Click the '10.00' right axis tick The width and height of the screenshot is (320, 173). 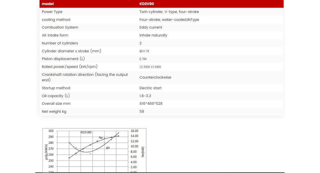click(x=134, y=146)
